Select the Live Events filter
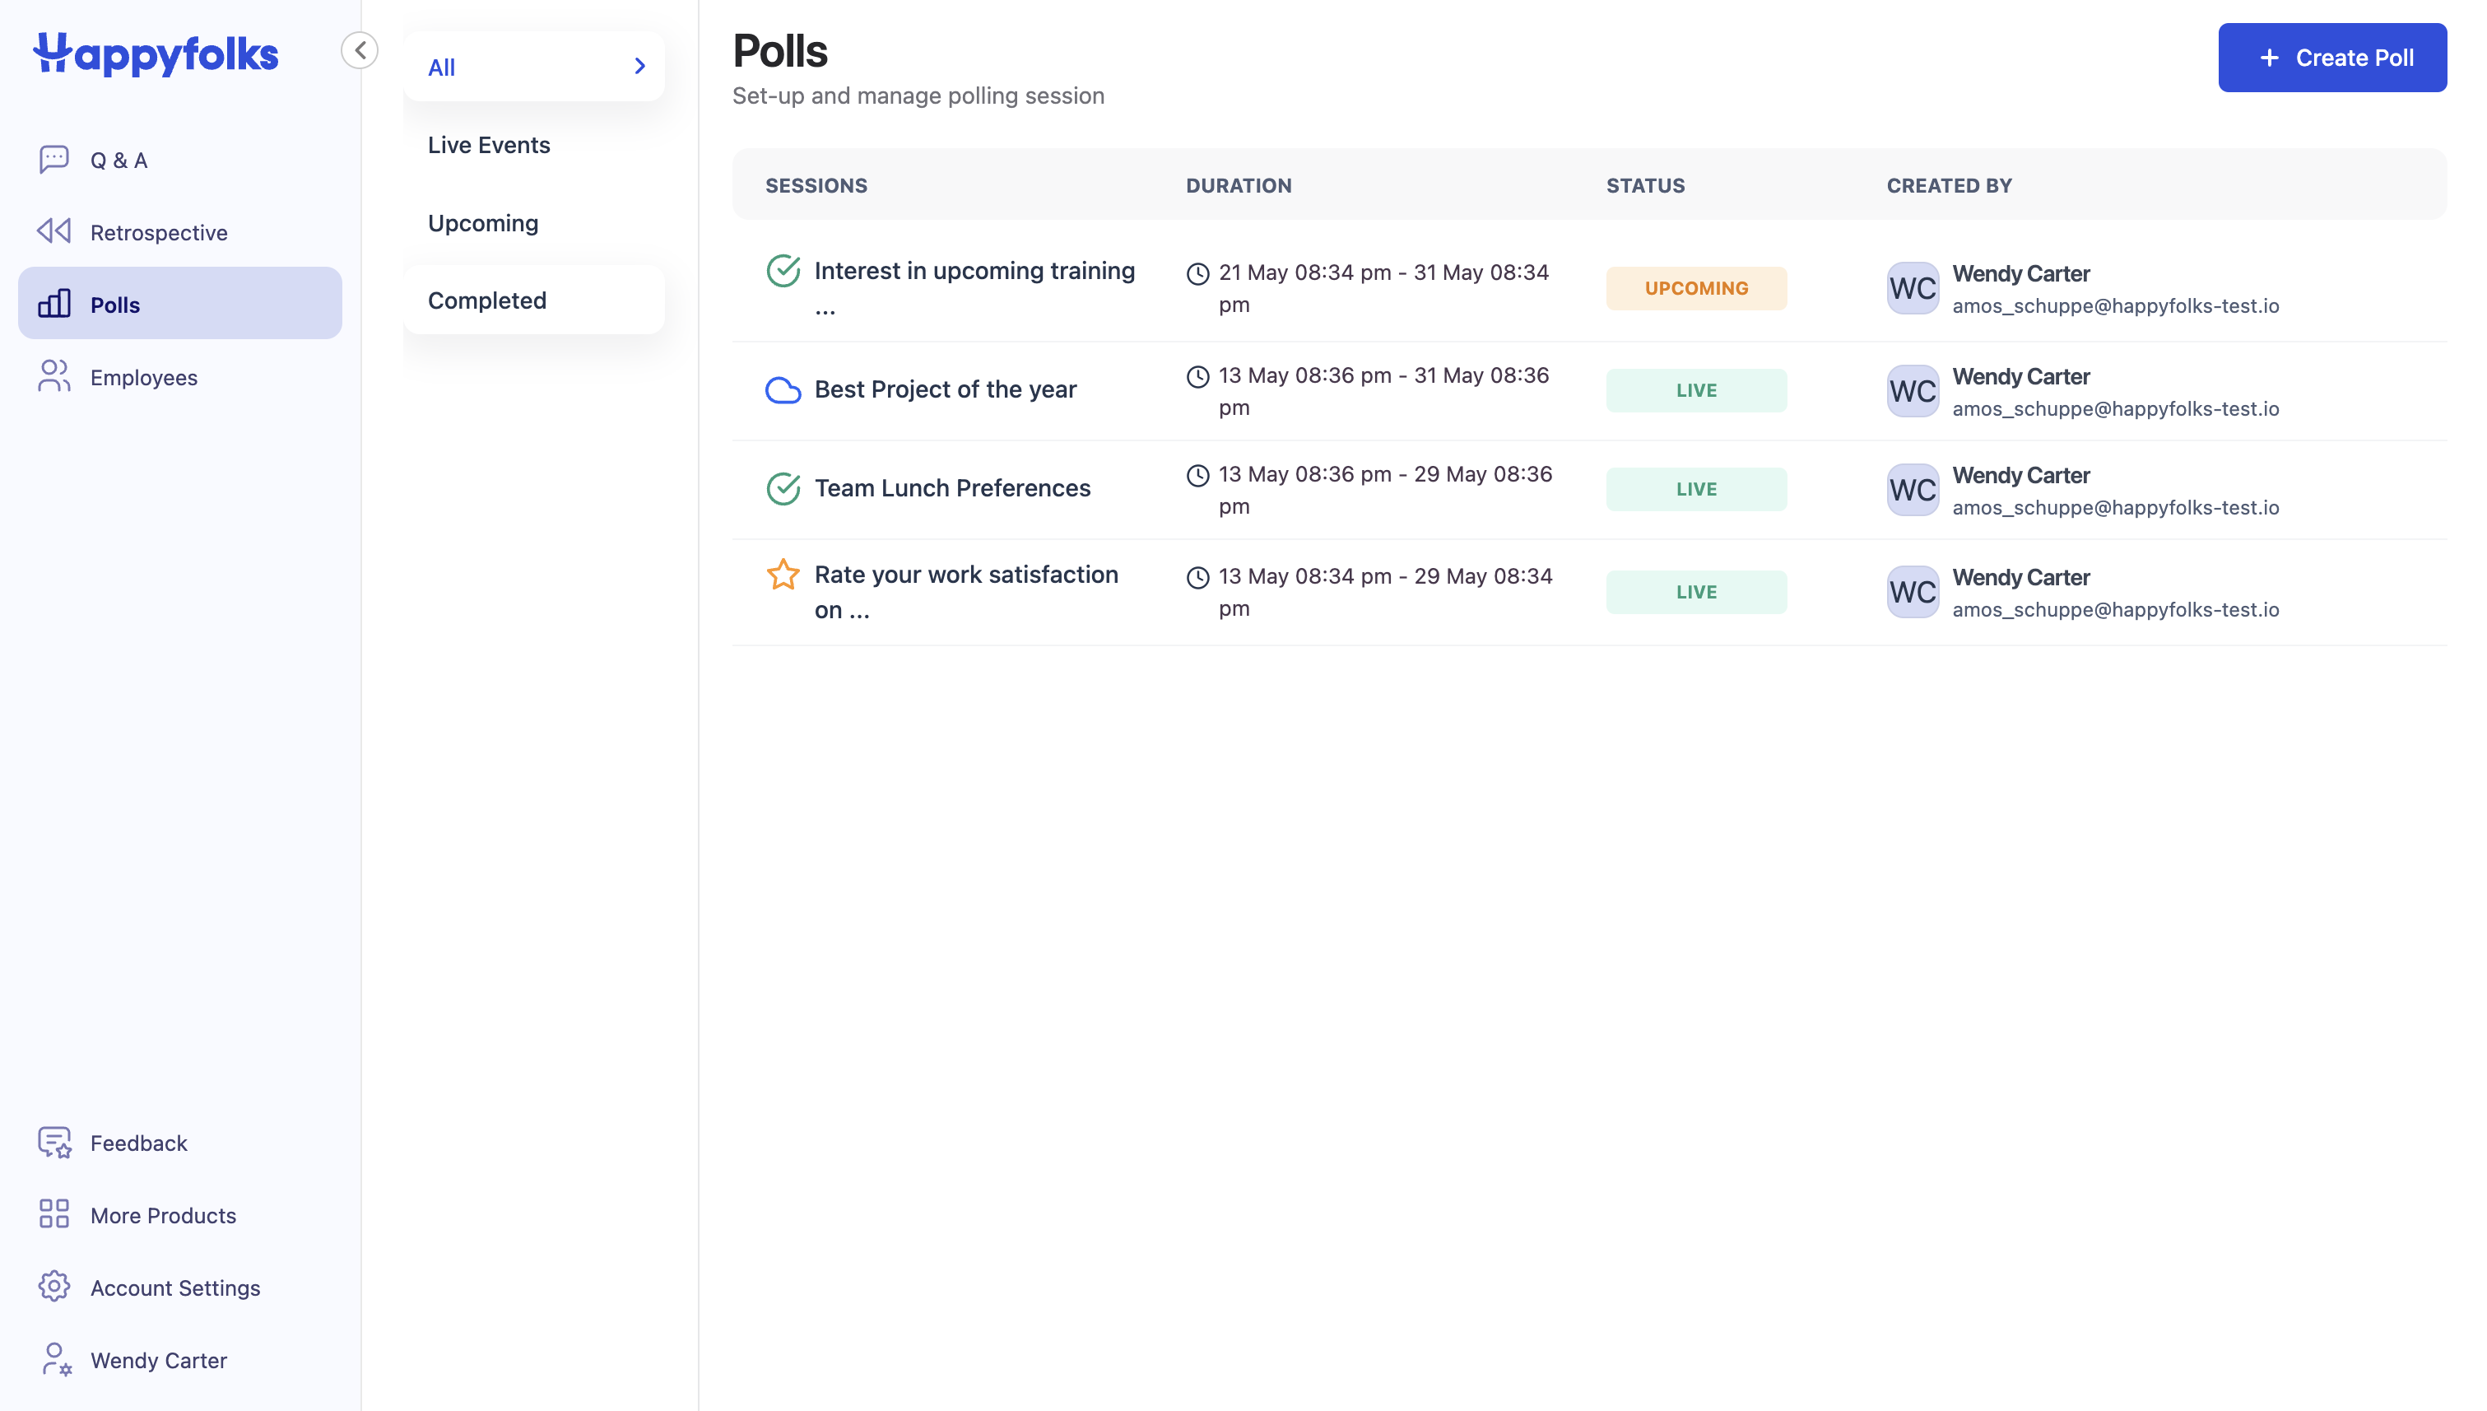 [489, 143]
